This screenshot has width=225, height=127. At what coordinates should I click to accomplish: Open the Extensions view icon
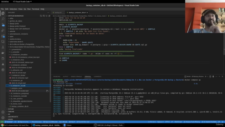pyautogui.click(x=3, y=36)
